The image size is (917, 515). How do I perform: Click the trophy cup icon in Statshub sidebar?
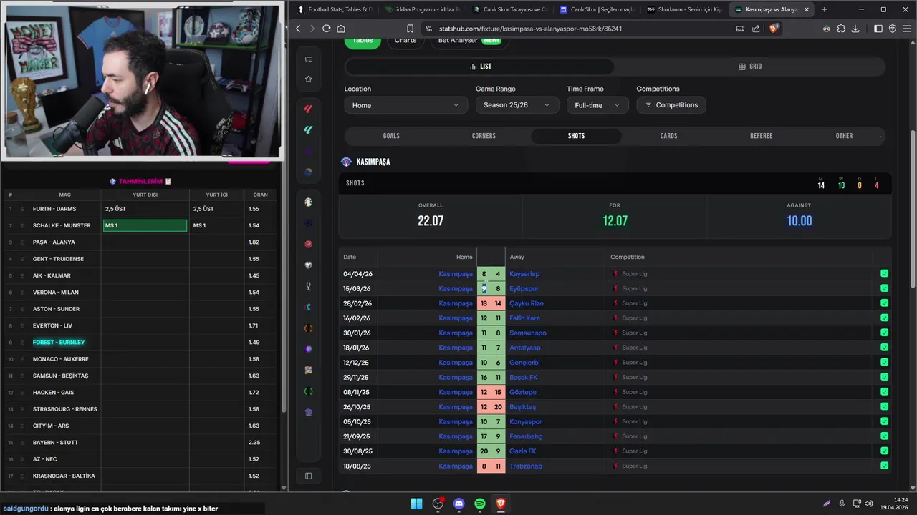tap(308, 285)
